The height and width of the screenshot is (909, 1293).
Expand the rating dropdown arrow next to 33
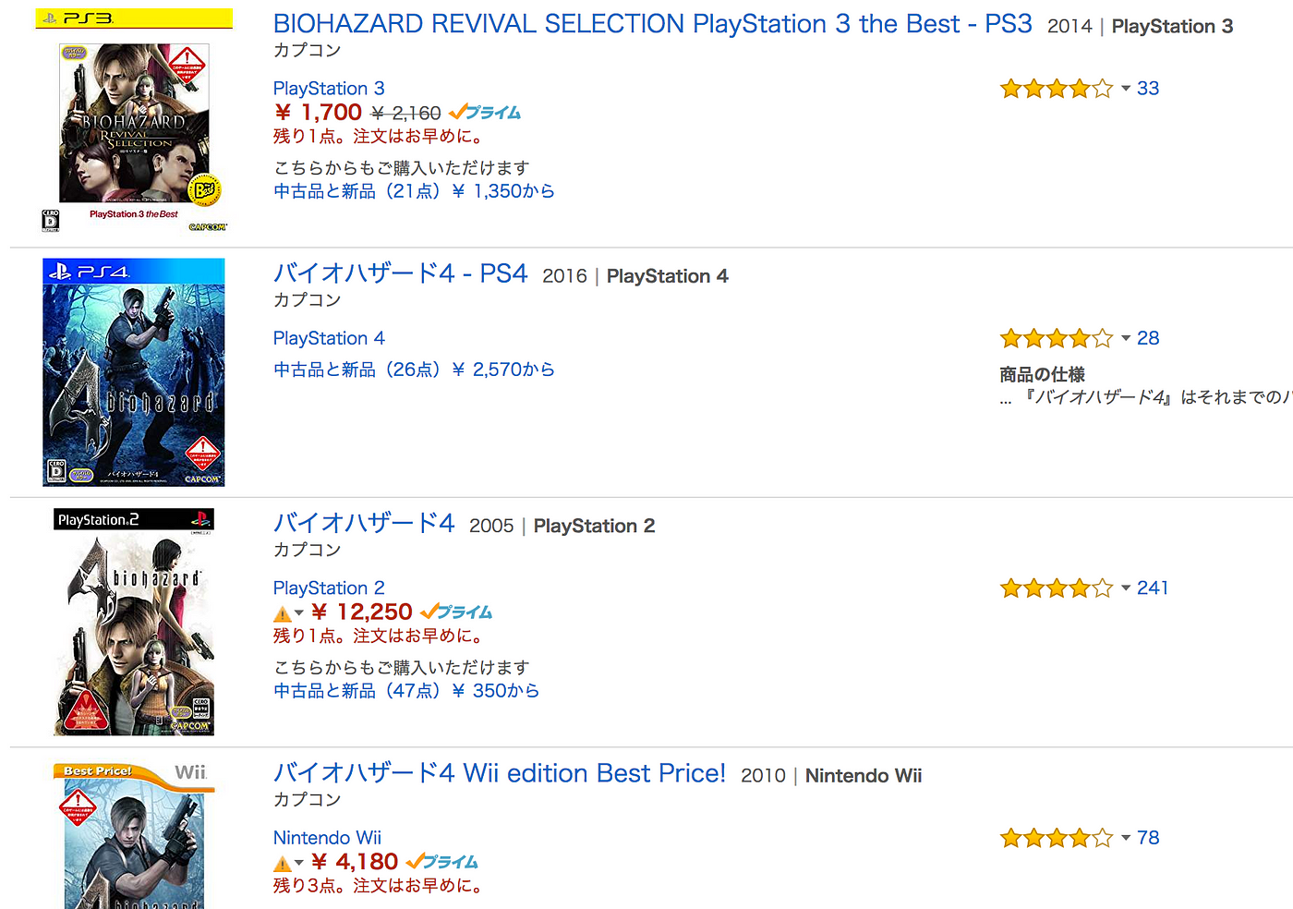point(1126,89)
